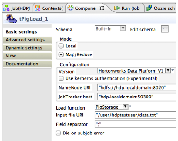Screen dimensions: 178x141
Task: Open the Edit schema ellipsis button
Action: [x=165, y=29]
